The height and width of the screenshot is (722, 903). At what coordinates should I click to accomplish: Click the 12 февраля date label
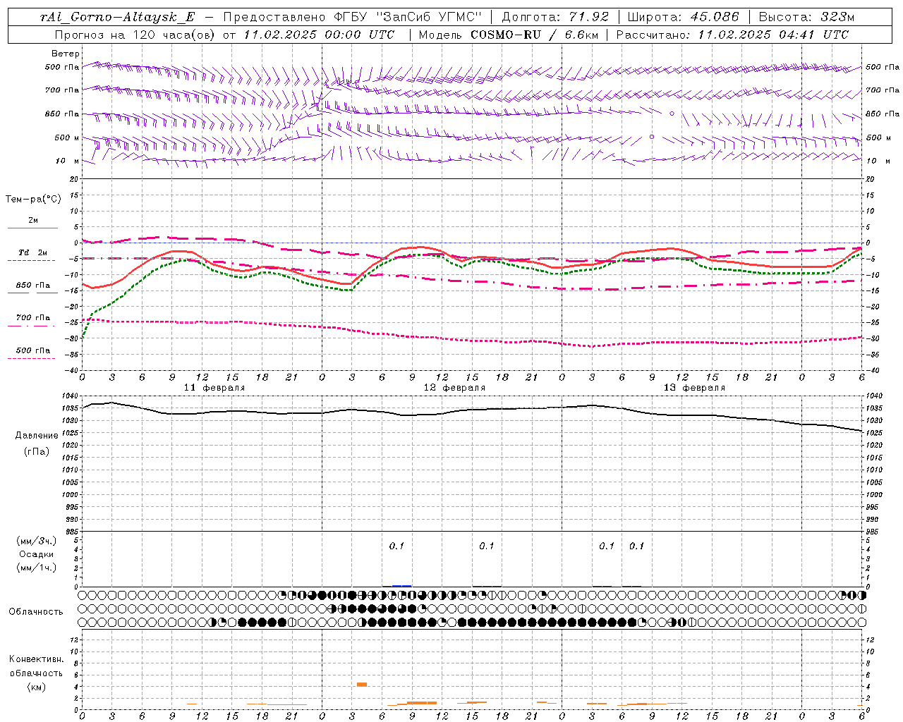(x=454, y=388)
